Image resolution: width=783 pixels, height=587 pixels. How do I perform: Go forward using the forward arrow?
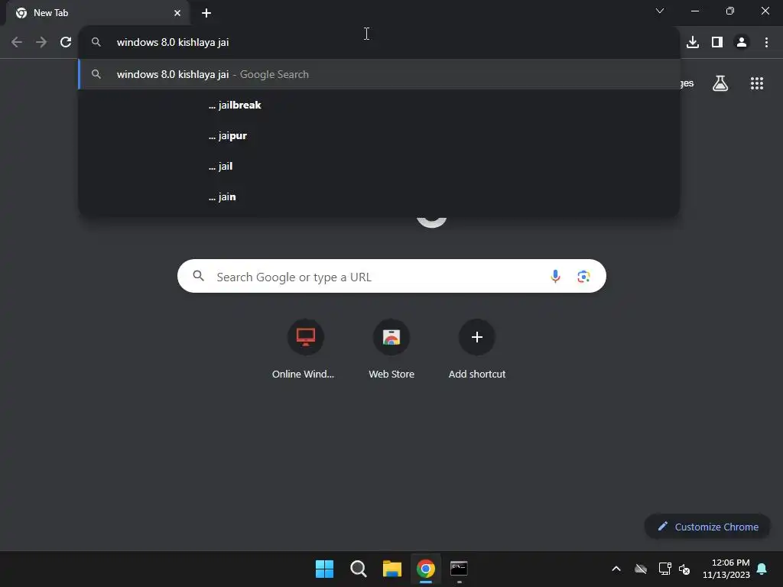click(x=41, y=43)
